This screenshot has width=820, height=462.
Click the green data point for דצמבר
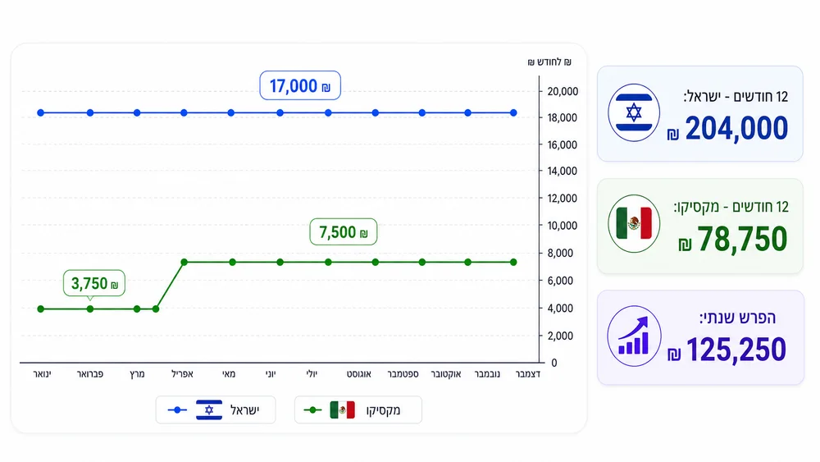point(513,262)
